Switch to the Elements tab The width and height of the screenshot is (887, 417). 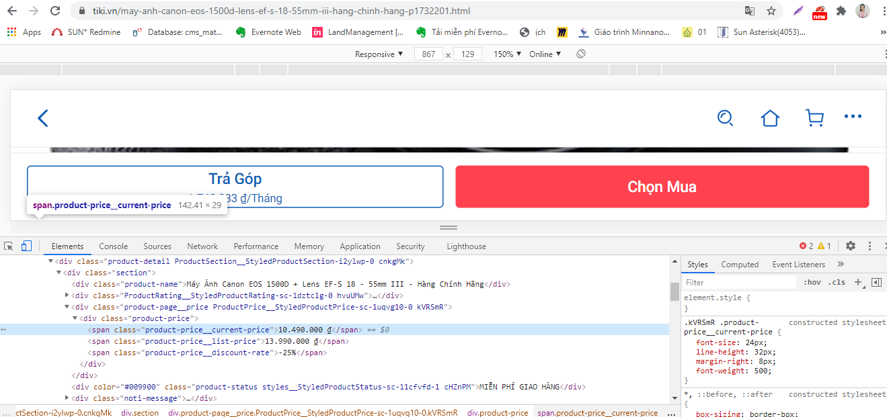[67, 246]
